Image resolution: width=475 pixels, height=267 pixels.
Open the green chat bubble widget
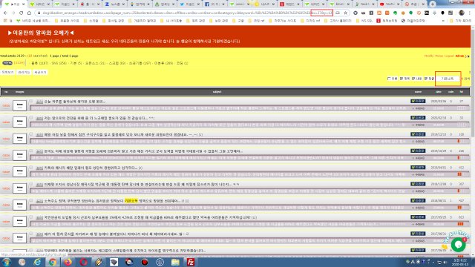[458, 244]
